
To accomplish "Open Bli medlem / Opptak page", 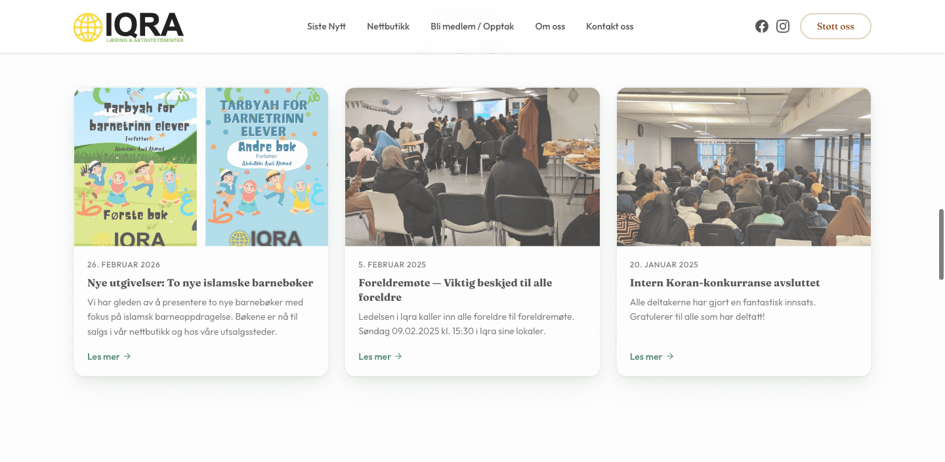I will click(x=472, y=26).
